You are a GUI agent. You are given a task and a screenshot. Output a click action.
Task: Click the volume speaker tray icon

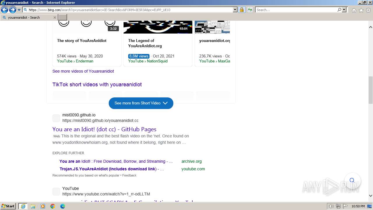tap(331, 206)
